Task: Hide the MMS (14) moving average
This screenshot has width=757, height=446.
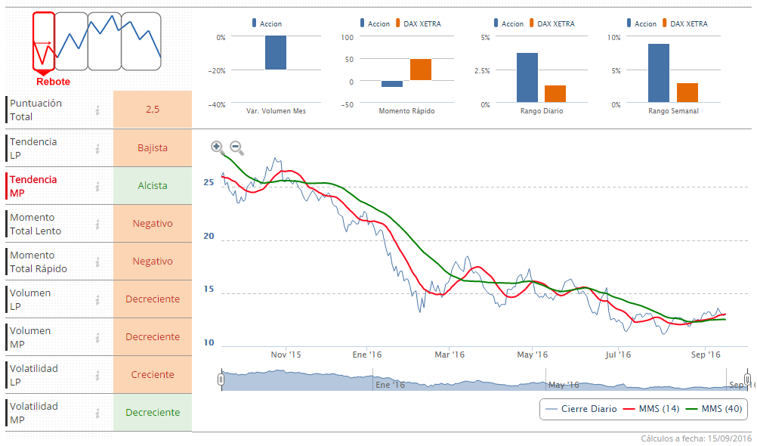Action: click(x=650, y=409)
